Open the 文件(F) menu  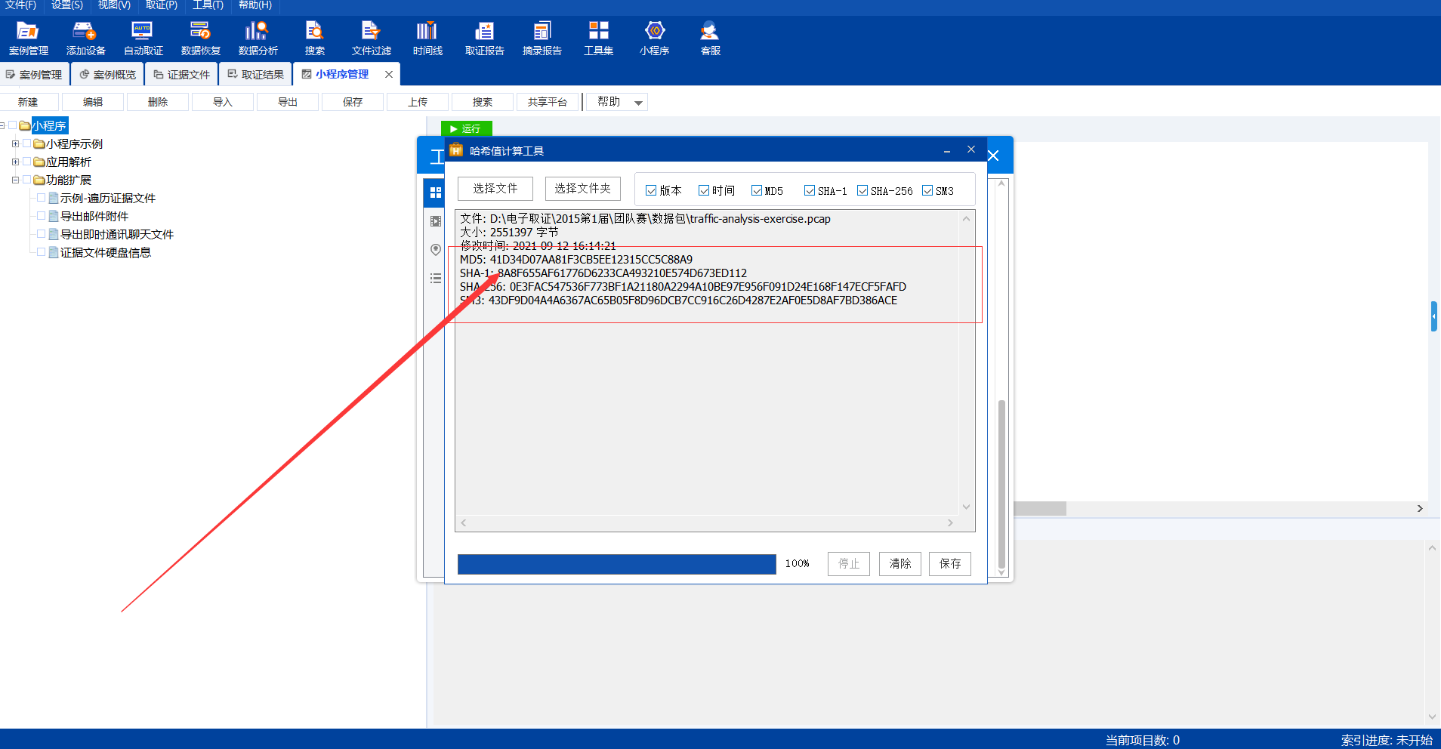(x=21, y=5)
